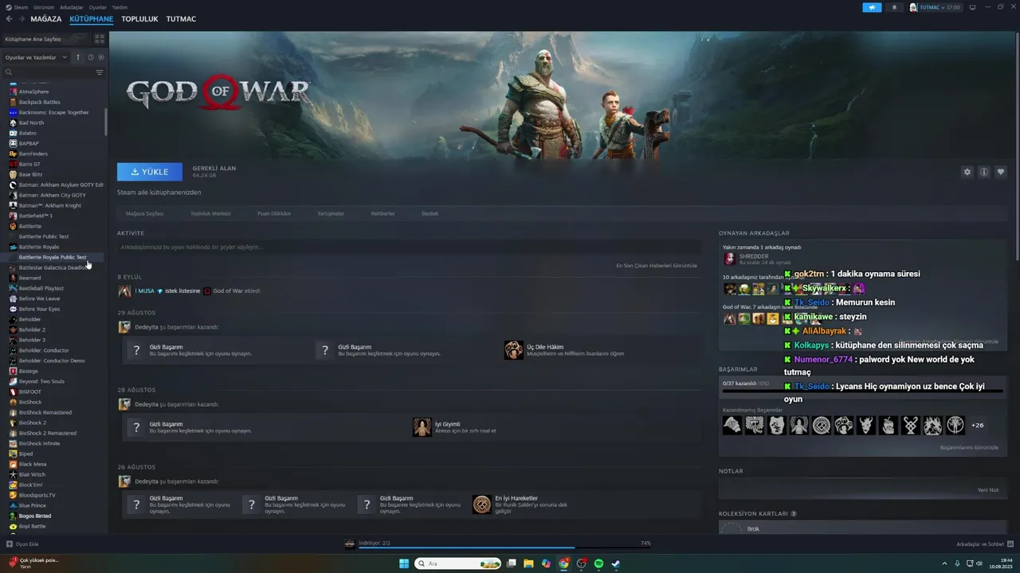Open the Mağaza Sayfası link
This screenshot has height=573, width=1020.
pyautogui.click(x=144, y=213)
